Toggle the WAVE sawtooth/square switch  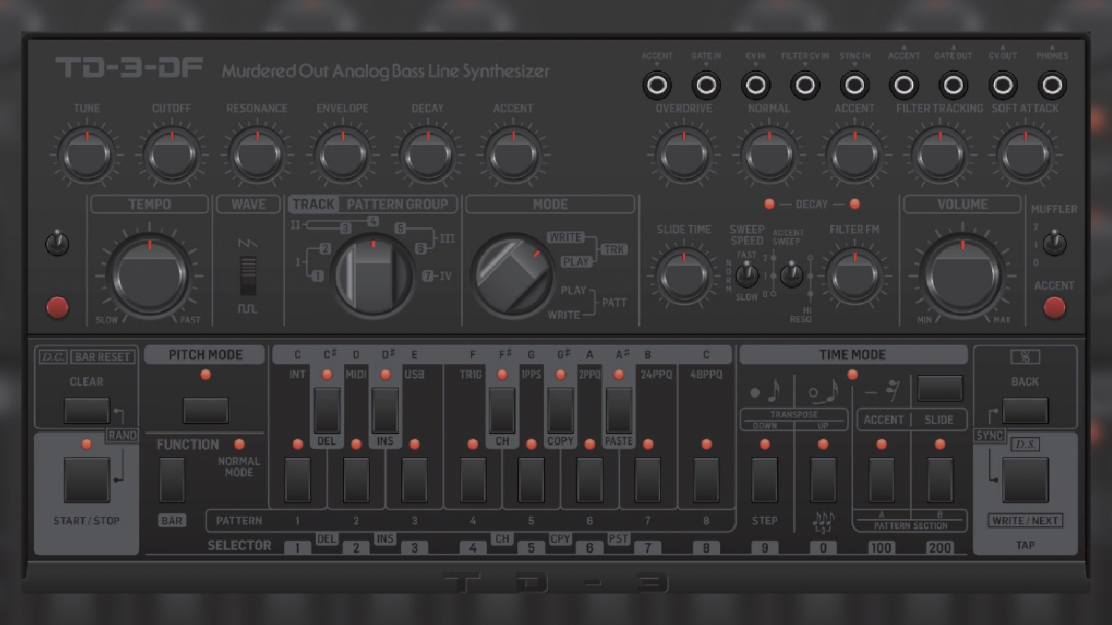[248, 276]
